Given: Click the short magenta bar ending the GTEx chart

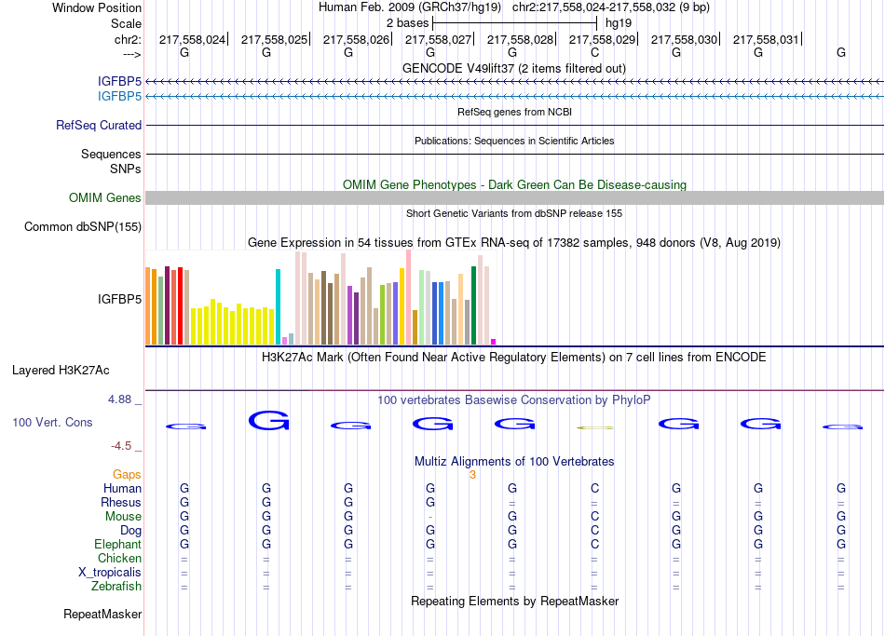Looking at the screenshot, I should tap(494, 342).
